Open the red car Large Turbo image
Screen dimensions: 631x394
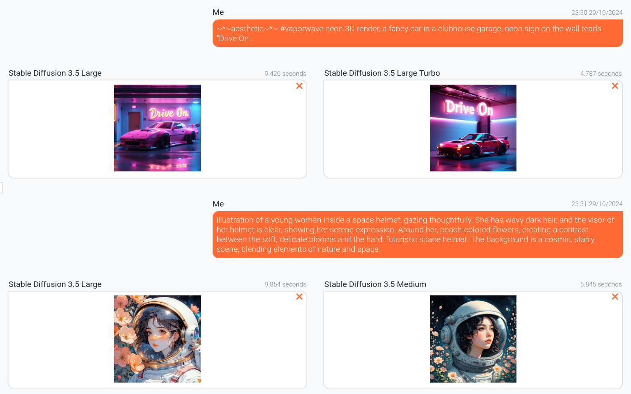point(473,128)
